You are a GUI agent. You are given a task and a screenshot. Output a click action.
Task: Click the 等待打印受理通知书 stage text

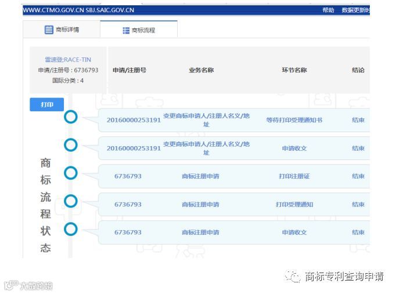click(294, 120)
